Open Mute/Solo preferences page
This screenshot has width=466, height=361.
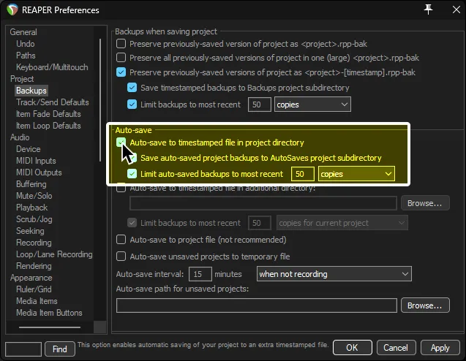(34, 196)
